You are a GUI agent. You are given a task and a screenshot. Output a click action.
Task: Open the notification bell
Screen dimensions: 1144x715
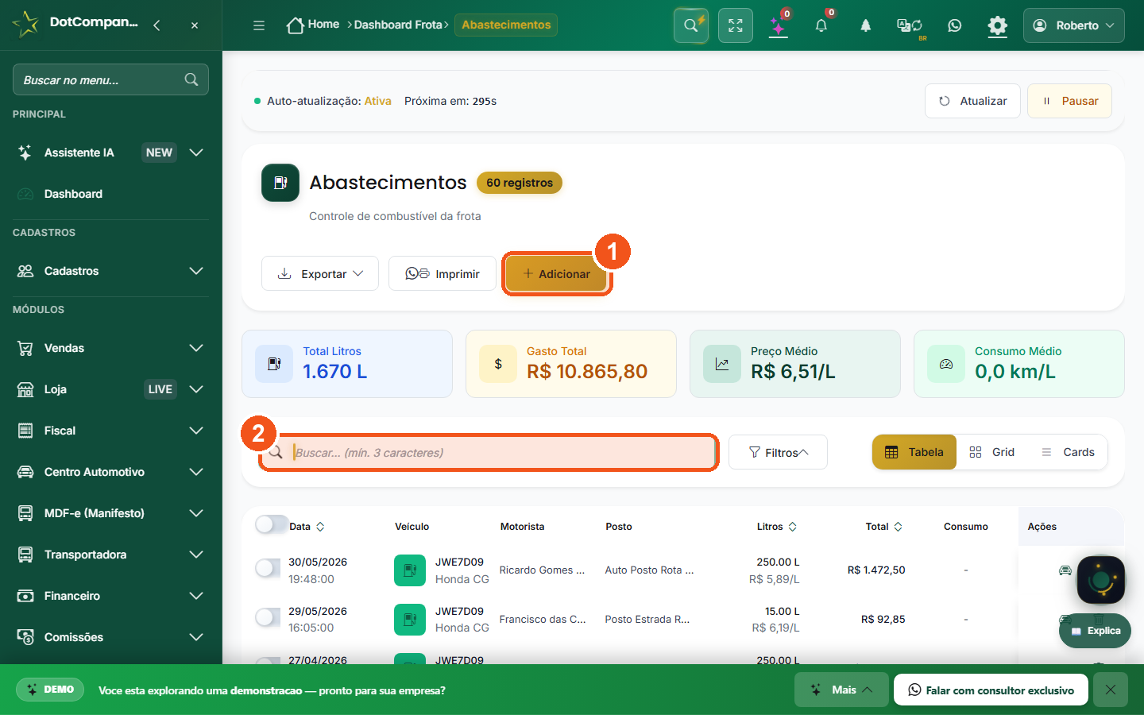821,25
